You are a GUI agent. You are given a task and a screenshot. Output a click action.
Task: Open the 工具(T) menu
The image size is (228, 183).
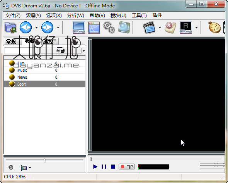(139, 15)
